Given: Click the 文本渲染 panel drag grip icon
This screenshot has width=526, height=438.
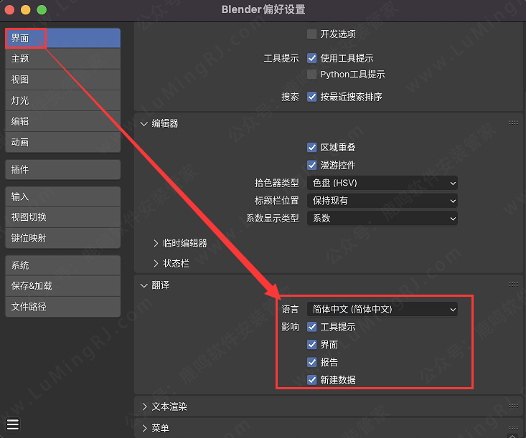Looking at the screenshot, I should (513, 406).
